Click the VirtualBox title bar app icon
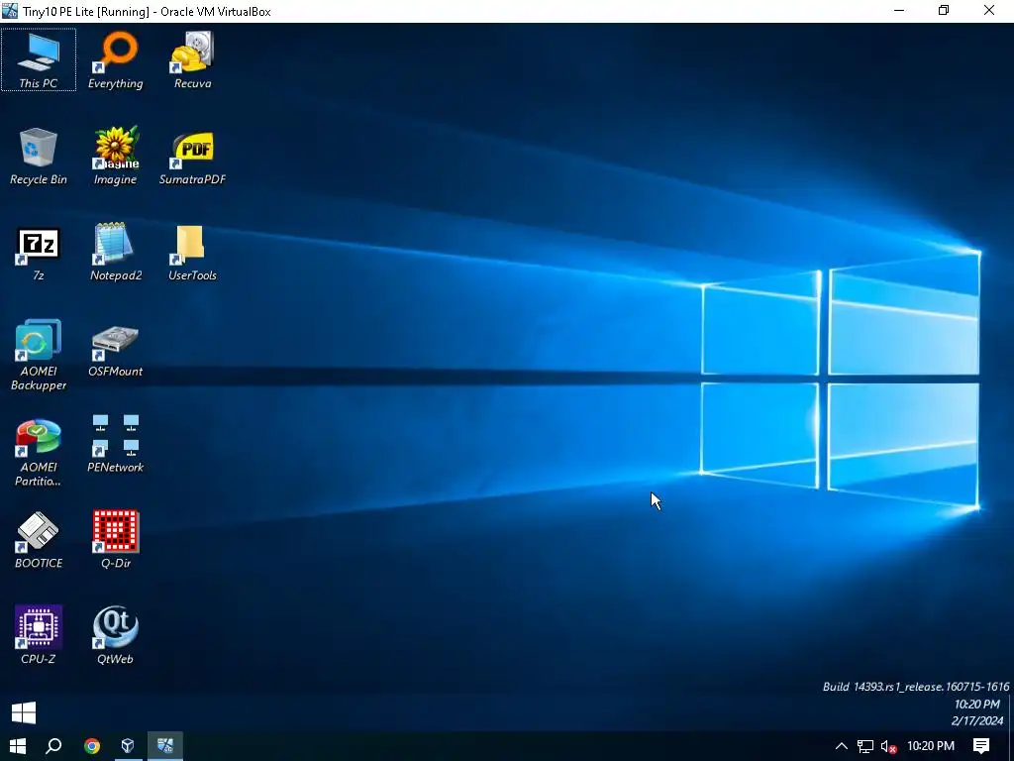The width and height of the screenshot is (1014, 761). pos(10,10)
